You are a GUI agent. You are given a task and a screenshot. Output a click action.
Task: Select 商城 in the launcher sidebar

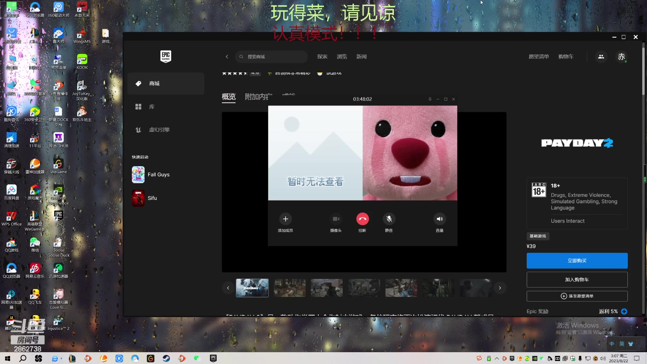point(166,83)
